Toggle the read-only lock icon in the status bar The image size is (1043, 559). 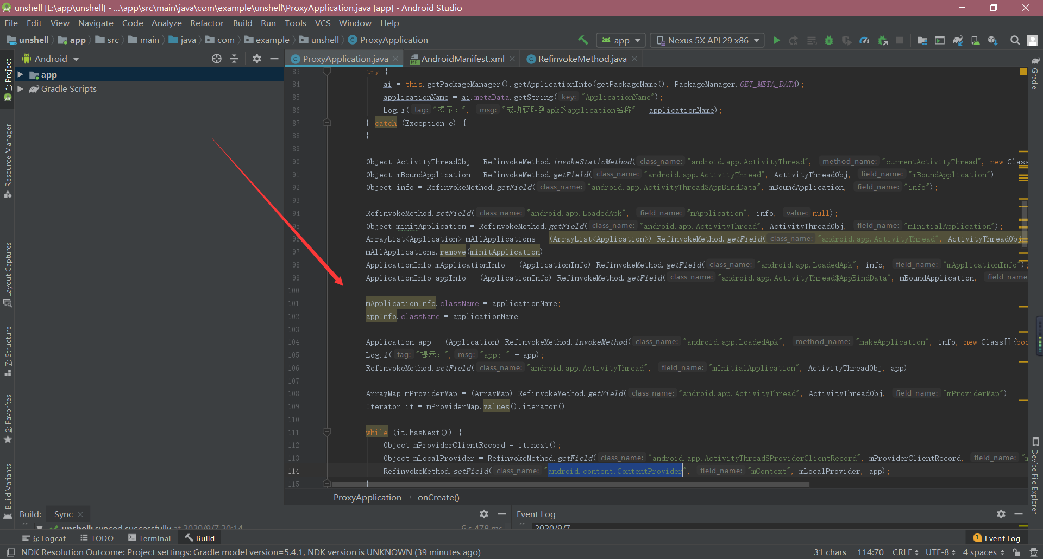click(x=1016, y=552)
